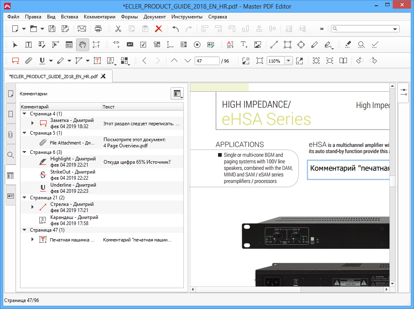414x309 pixels.
Task: Collapse the Страница 47 (1) group
Action: tap(25, 230)
